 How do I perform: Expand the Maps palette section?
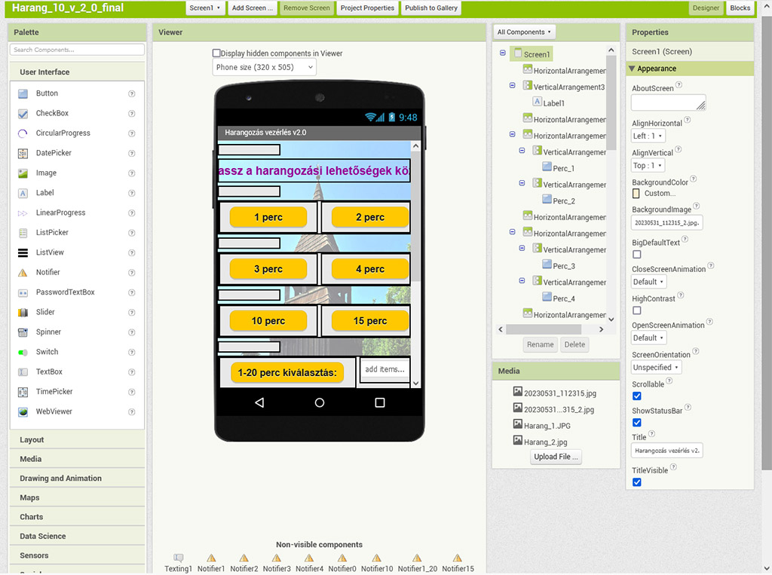coord(78,497)
